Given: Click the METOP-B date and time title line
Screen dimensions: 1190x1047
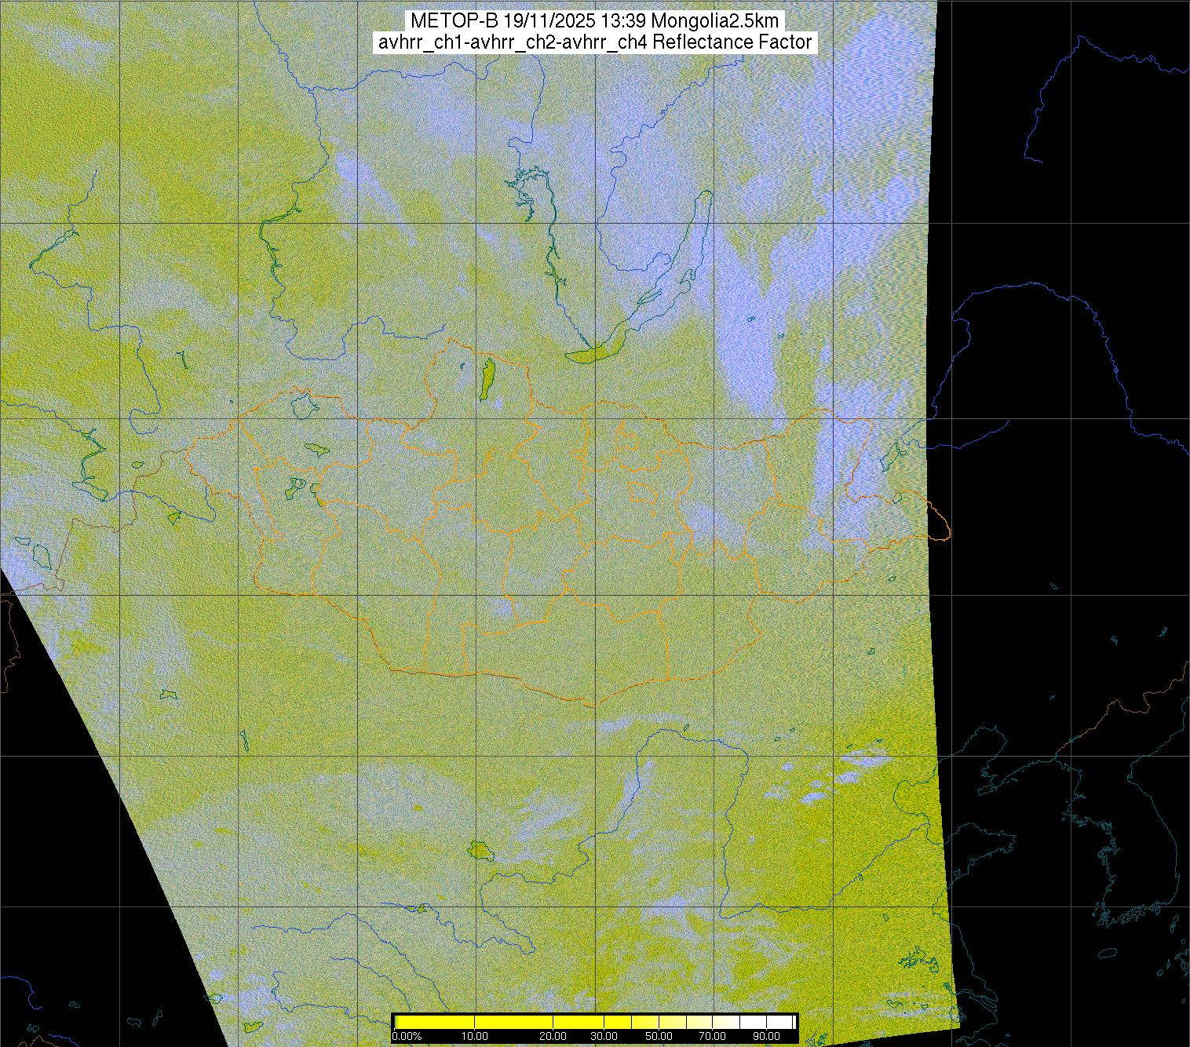Looking at the screenshot, I should coord(594,21).
